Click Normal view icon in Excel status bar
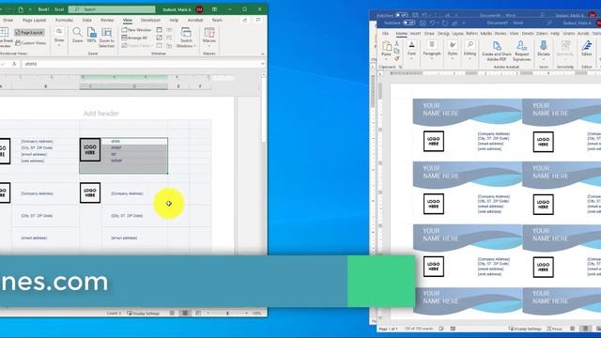Viewport: 601px width, 338px height. click(172, 313)
